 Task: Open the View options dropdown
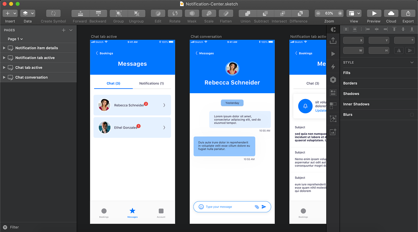pos(354,13)
